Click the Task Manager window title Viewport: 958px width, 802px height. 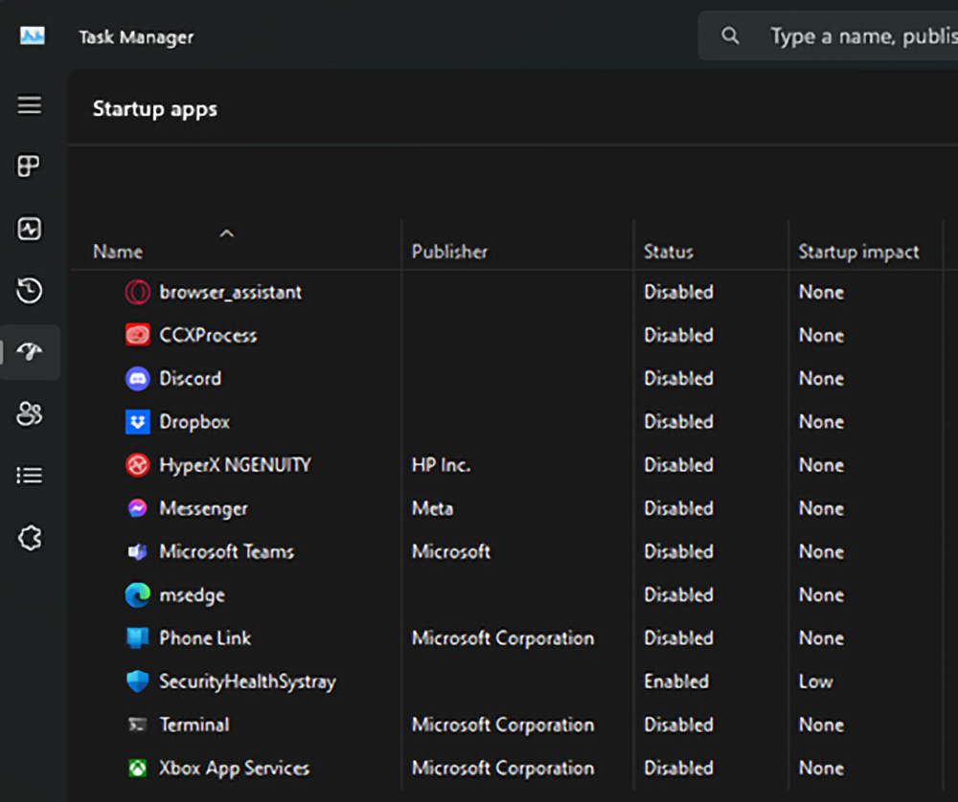pos(136,37)
